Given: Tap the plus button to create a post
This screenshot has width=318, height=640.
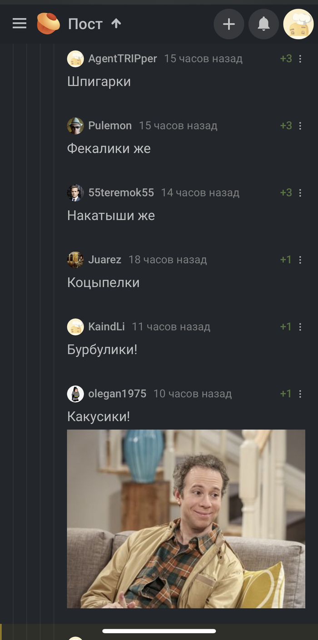Looking at the screenshot, I should click(229, 24).
